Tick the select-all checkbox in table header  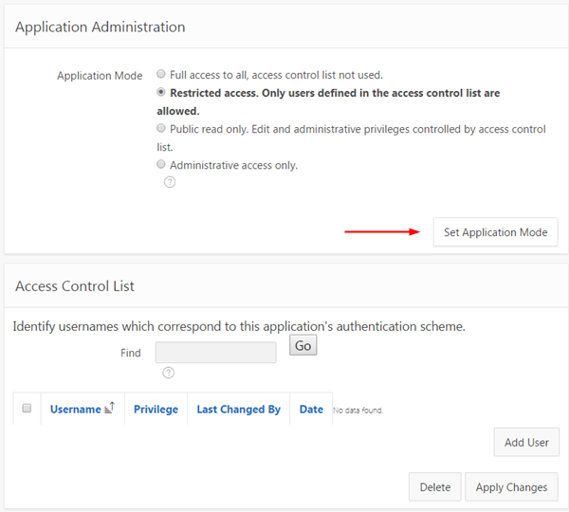[27, 409]
